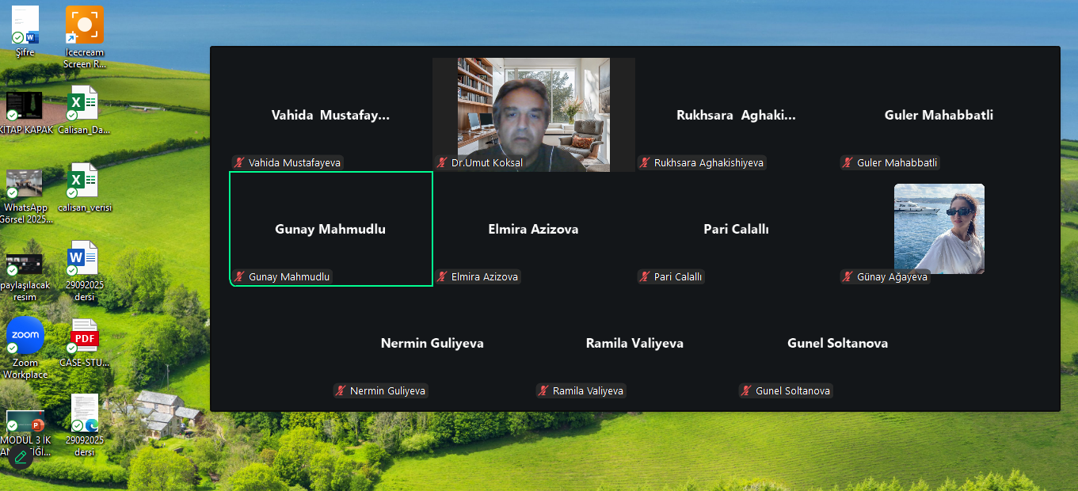Viewport: 1078px width, 491px height.
Task: Select the CASE-STU... PDF file icon
Action: 84,343
